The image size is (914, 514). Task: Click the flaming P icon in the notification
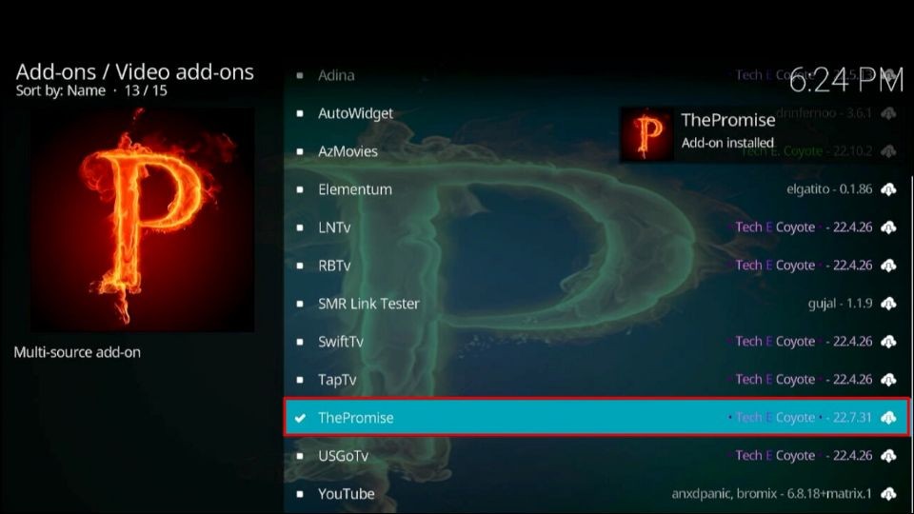647,134
